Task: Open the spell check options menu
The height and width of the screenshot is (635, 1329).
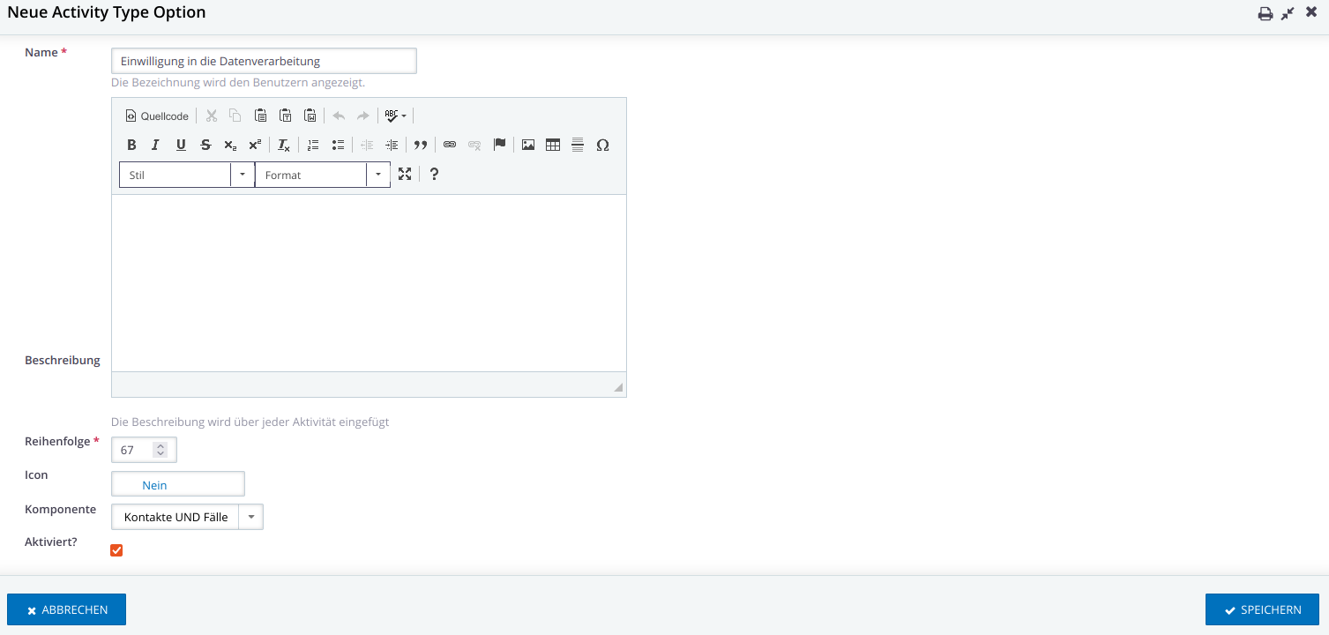Action: [396, 116]
